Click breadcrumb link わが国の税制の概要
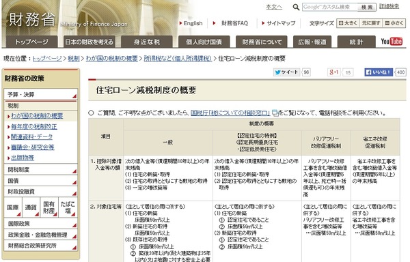410x262 pixels. click(x=111, y=59)
